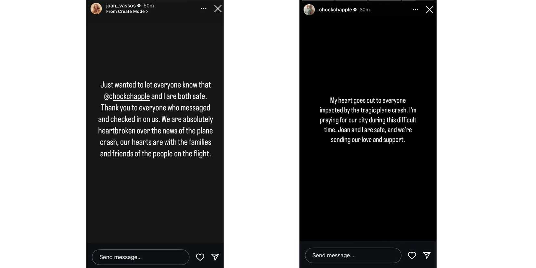Share chockchapple story via paper plane icon
Viewport: 536px width, 268px height.
(427, 255)
